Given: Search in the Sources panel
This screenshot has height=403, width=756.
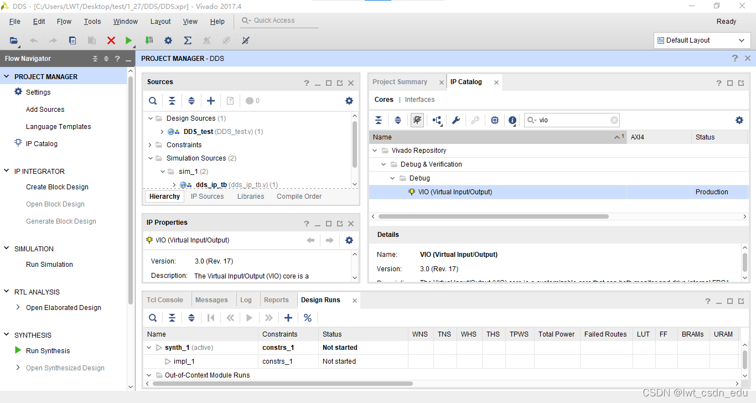Looking at the screenshot, I should [153, 101].
